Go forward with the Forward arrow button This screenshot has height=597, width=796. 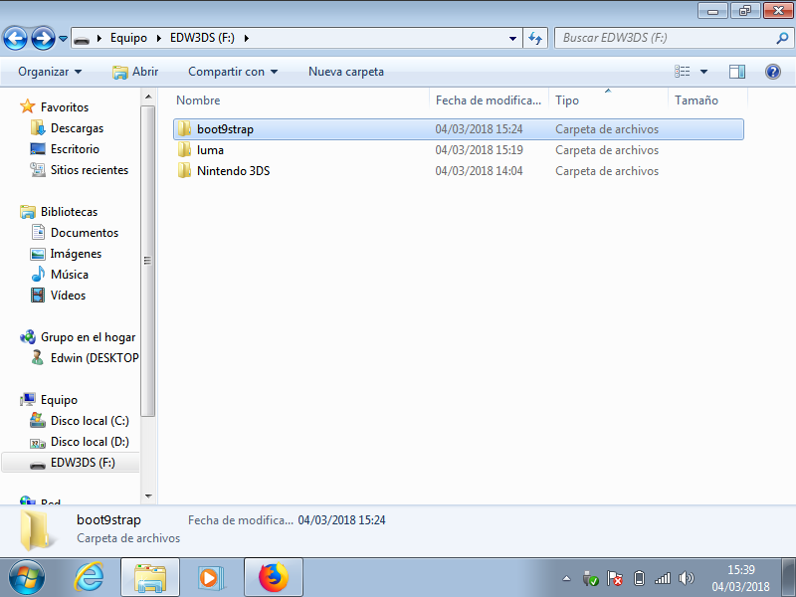pos(43,38)
